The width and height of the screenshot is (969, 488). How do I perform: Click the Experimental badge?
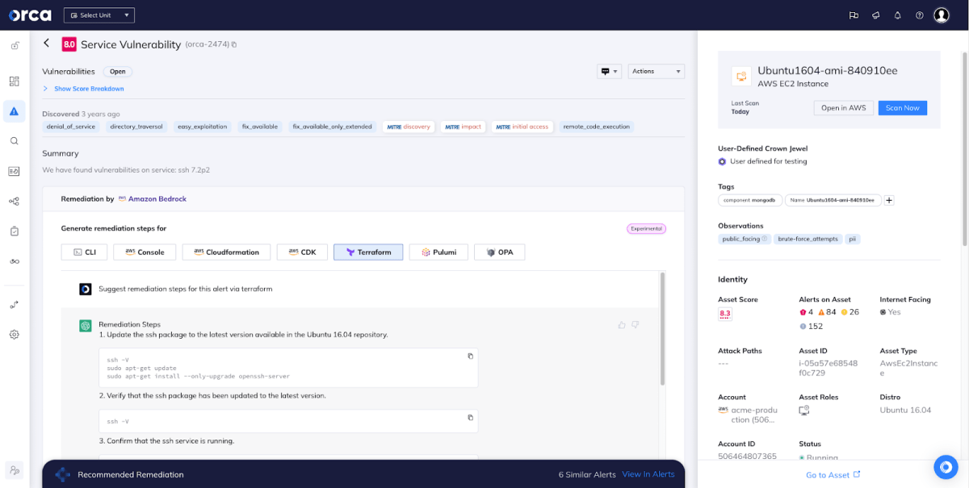[x=646, y=228]
